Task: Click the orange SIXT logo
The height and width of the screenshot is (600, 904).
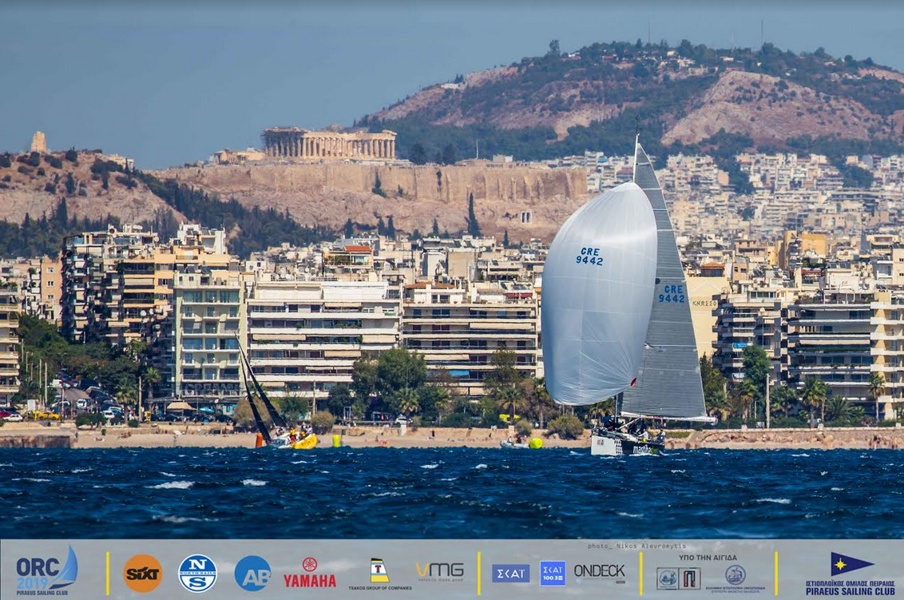Action: [143, 573]
